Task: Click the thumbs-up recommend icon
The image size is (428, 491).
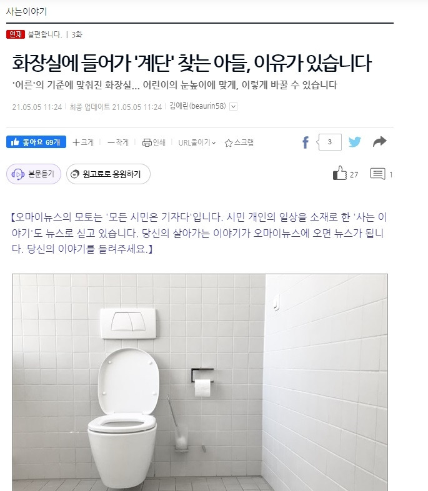Action: 340,173
